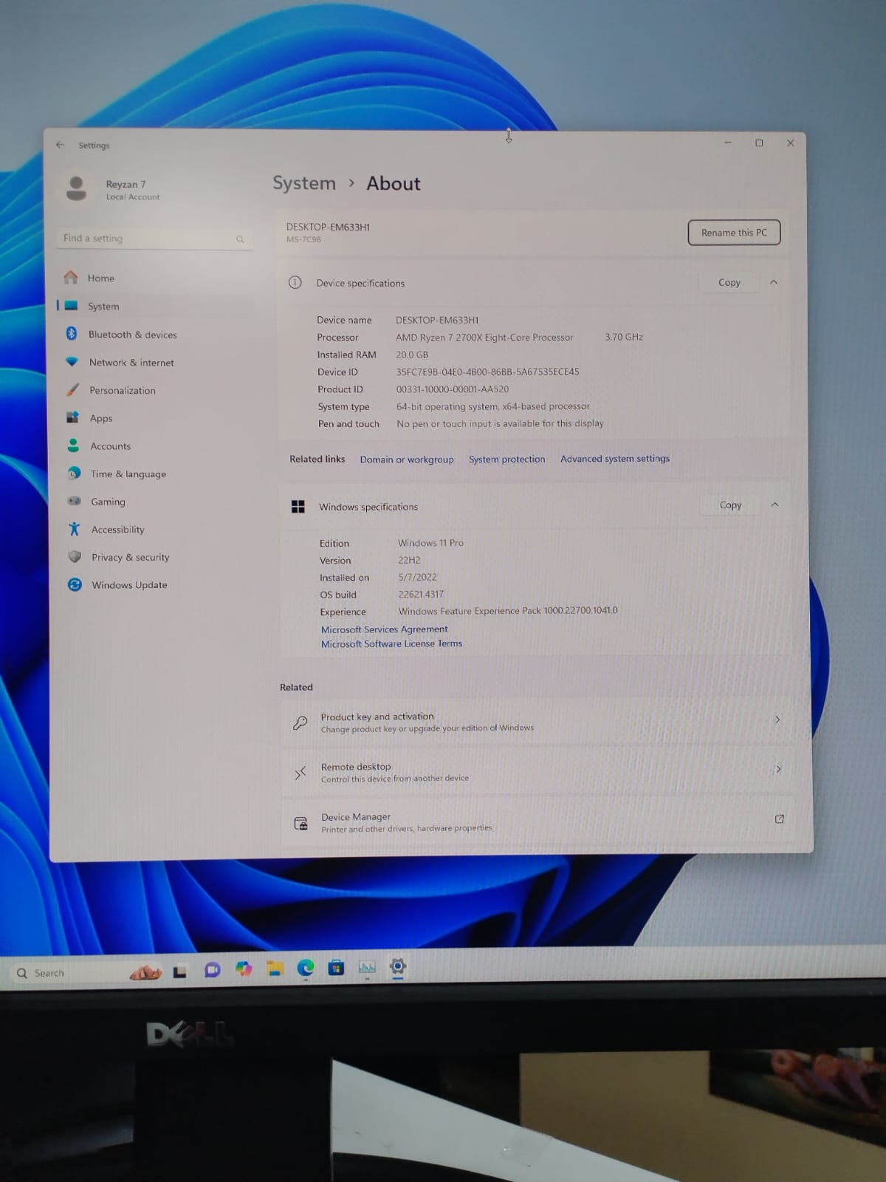Click the Time & language globe icon
This screenshot has width=886, height=1182.
pos(74,474)
